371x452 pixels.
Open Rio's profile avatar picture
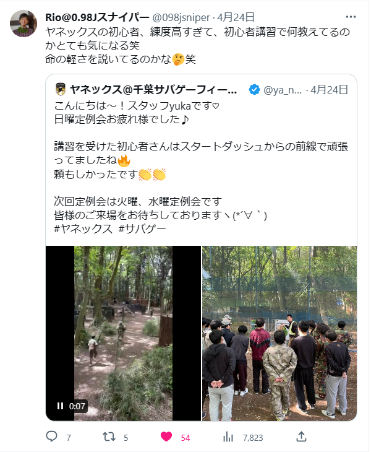(x=23, y=24)
